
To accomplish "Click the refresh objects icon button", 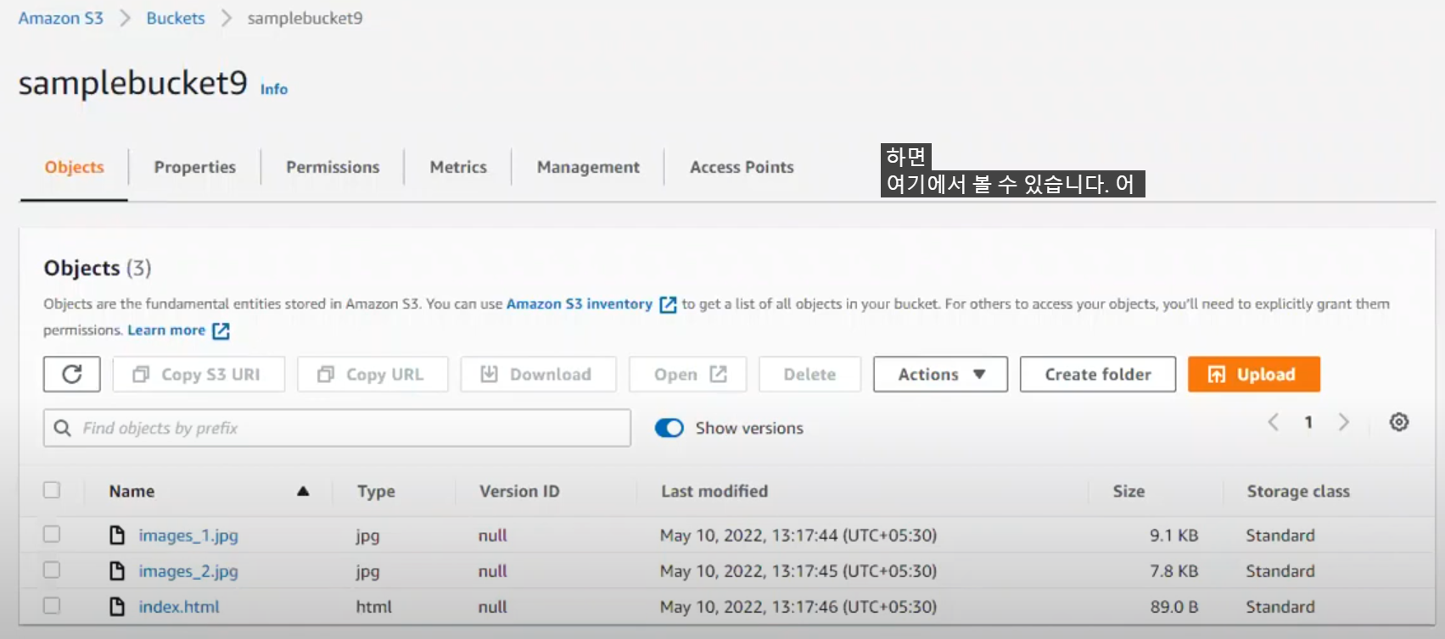I will coord(72,374).
